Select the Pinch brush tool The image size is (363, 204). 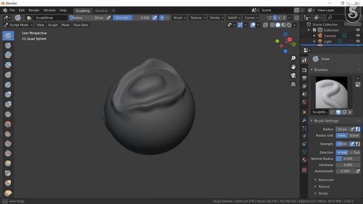pyautogui.click(x=8, y=173)
